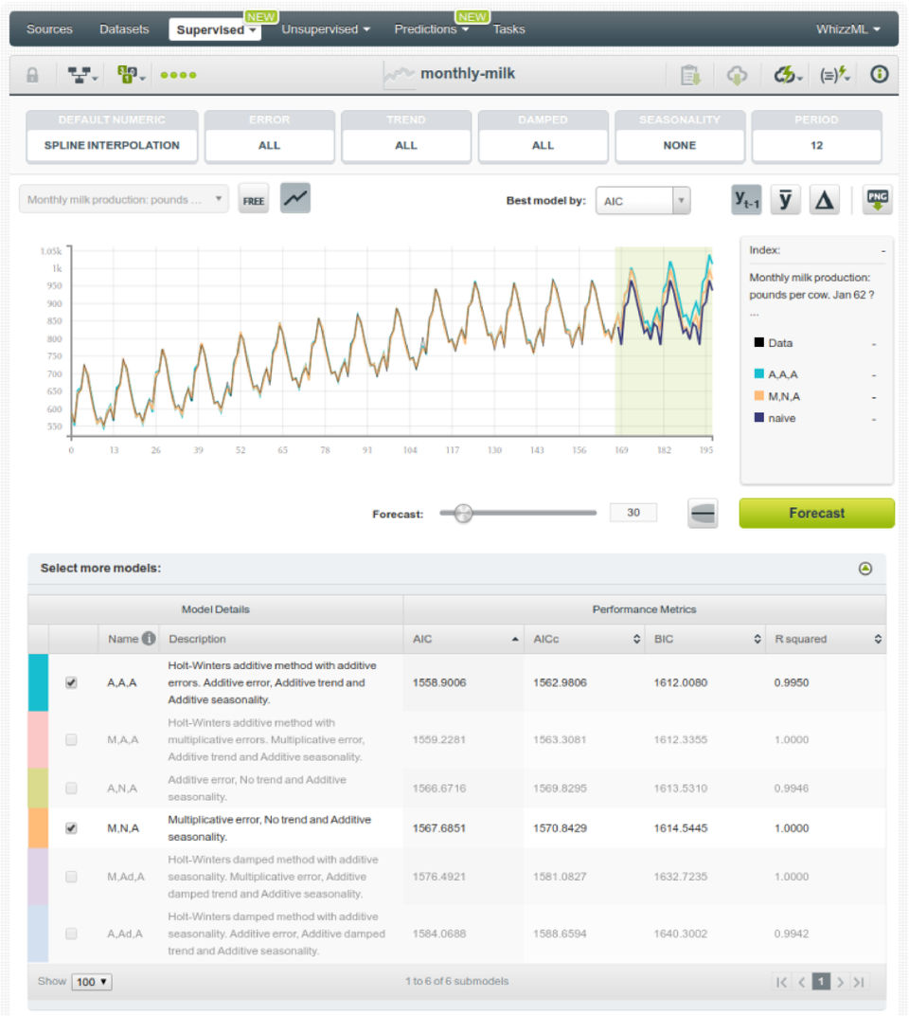This screenshot has height=1016, width=909.
Task: Open the cloud lightning actions menu
Action: (788, 75)
